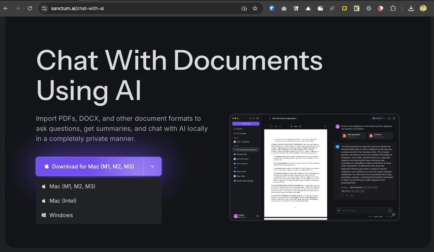Choose Mac (Intel) from the download list
Image resolution: width=434 pixels, height=252 pixels.
click(99, 201)
